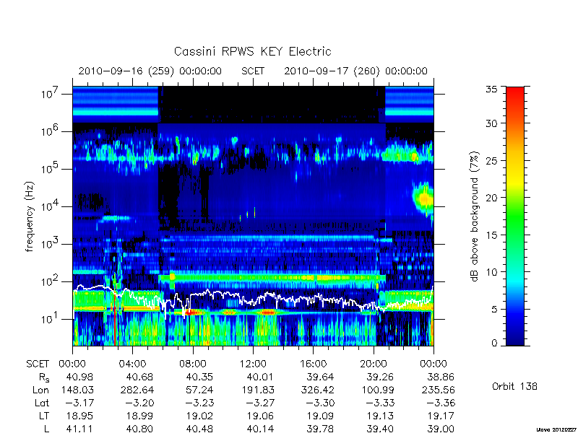
Task: Click the 'Cassini RPWS KEY Electric' plot title
Action: point(252,51)
